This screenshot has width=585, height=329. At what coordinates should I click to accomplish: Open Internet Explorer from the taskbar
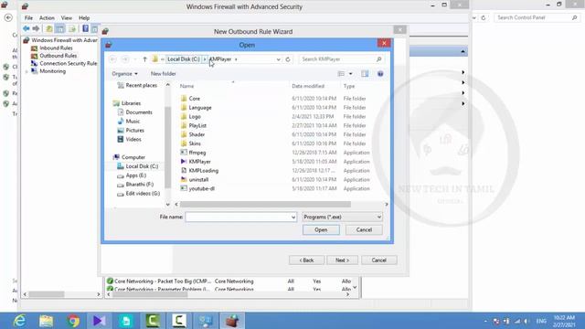point(19,321)
